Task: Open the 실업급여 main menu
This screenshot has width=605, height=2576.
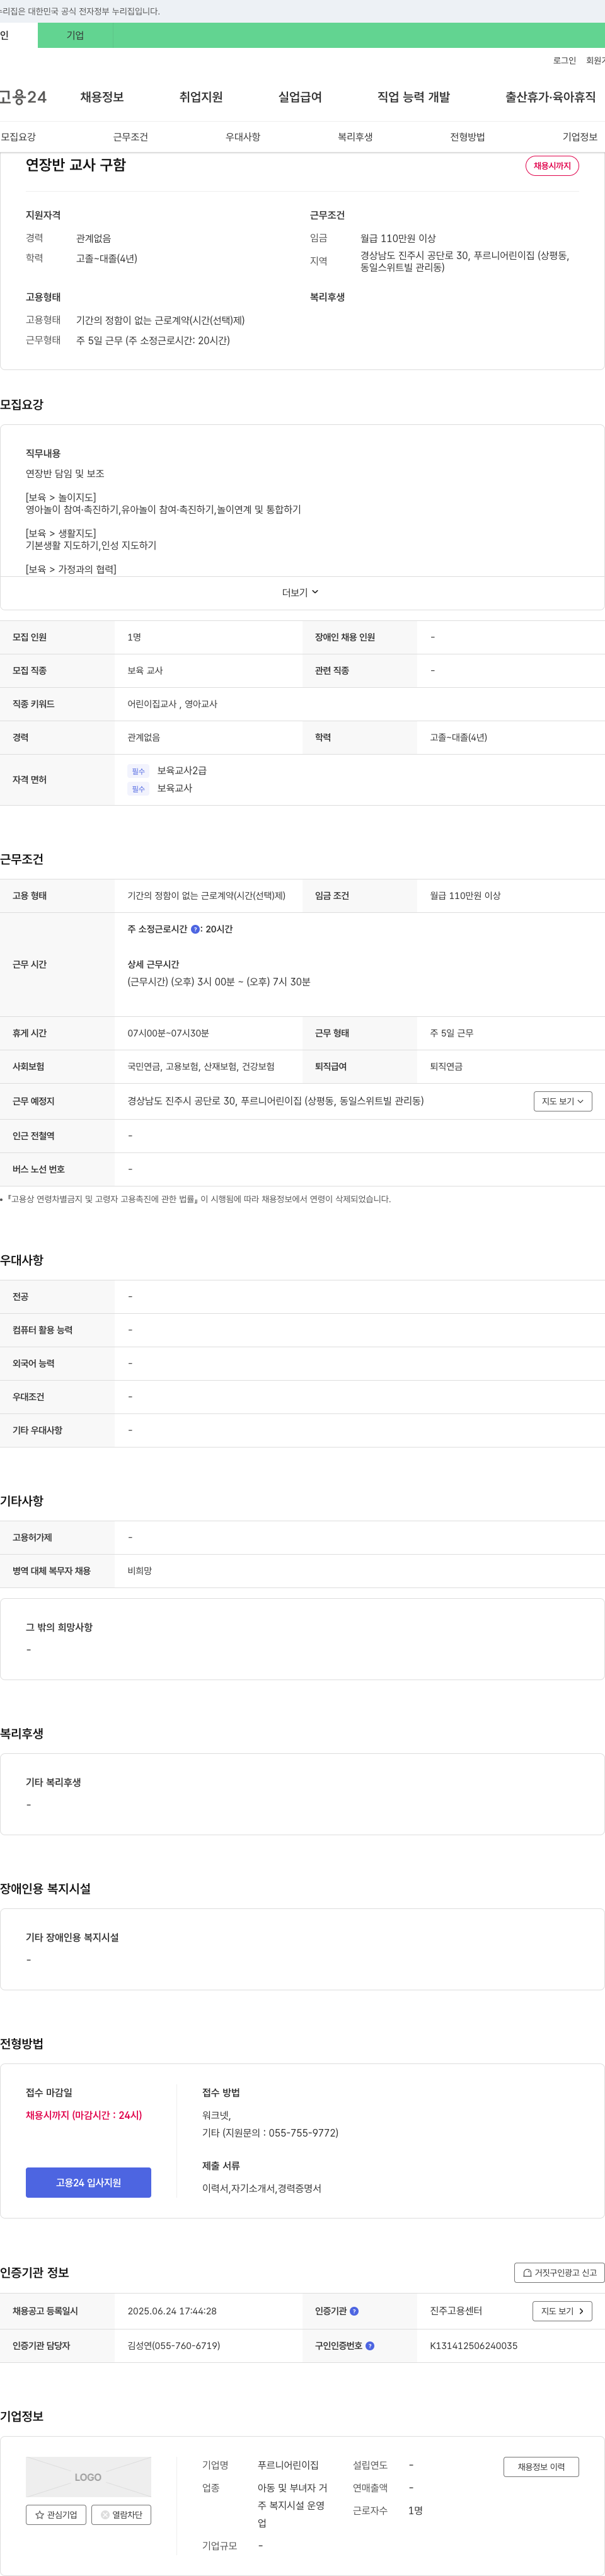Action: tap(300, 97)
